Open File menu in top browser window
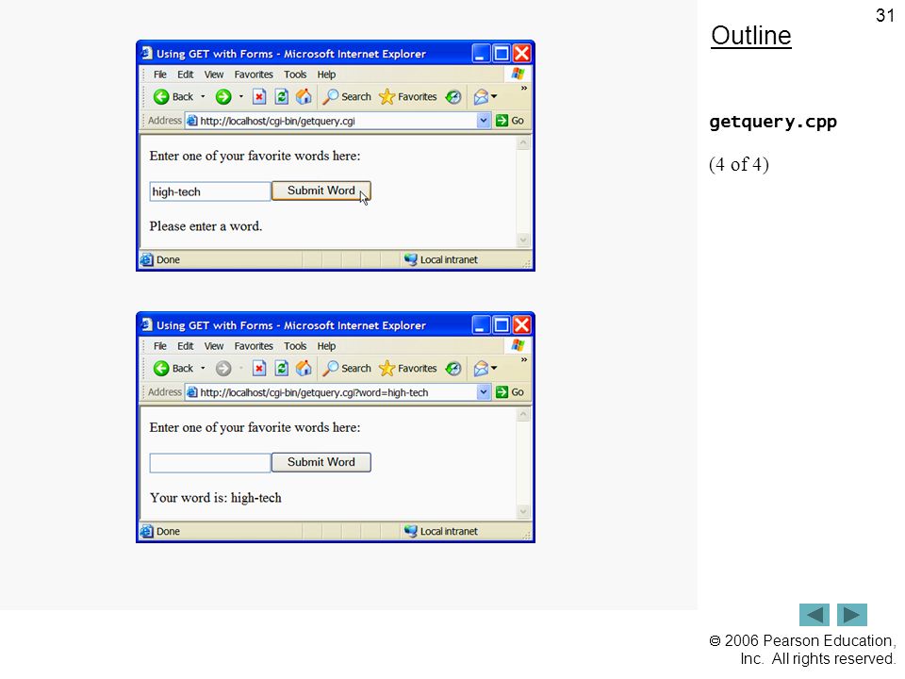Screen dimensions: 905x679 pyautogui.click(x=160, y=75)
